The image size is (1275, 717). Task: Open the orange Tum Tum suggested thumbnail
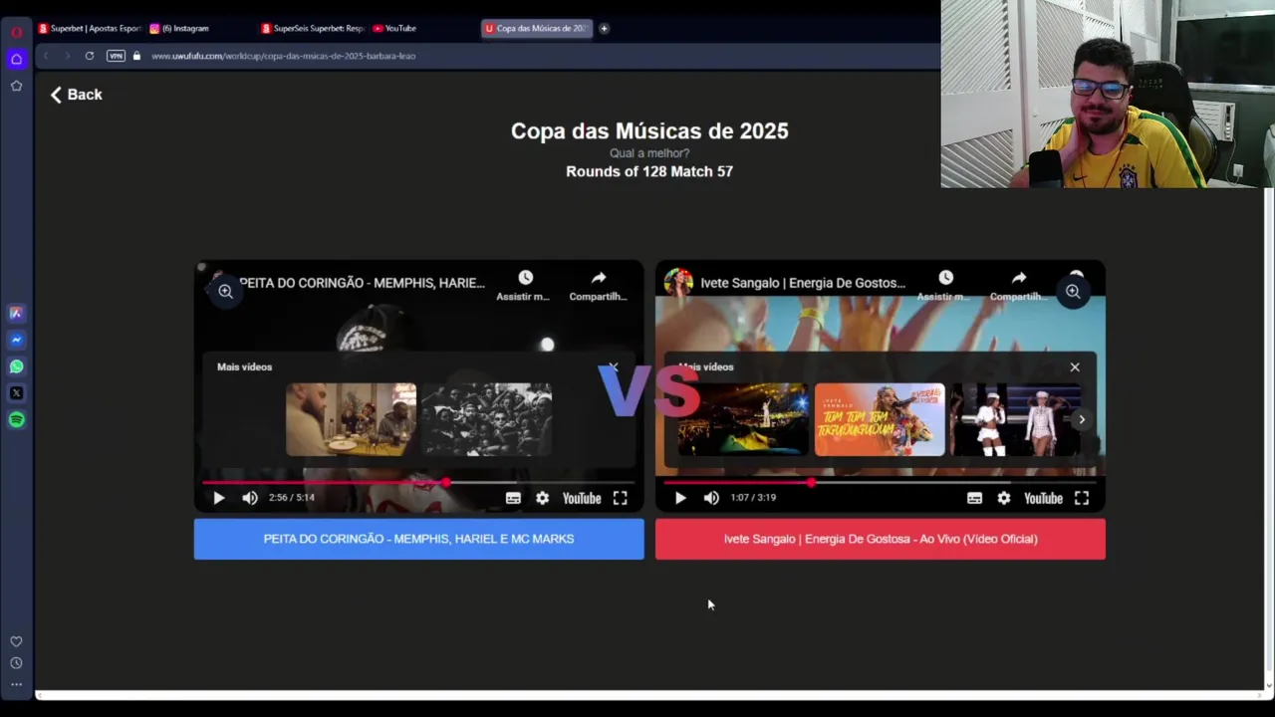click(880, 419)
